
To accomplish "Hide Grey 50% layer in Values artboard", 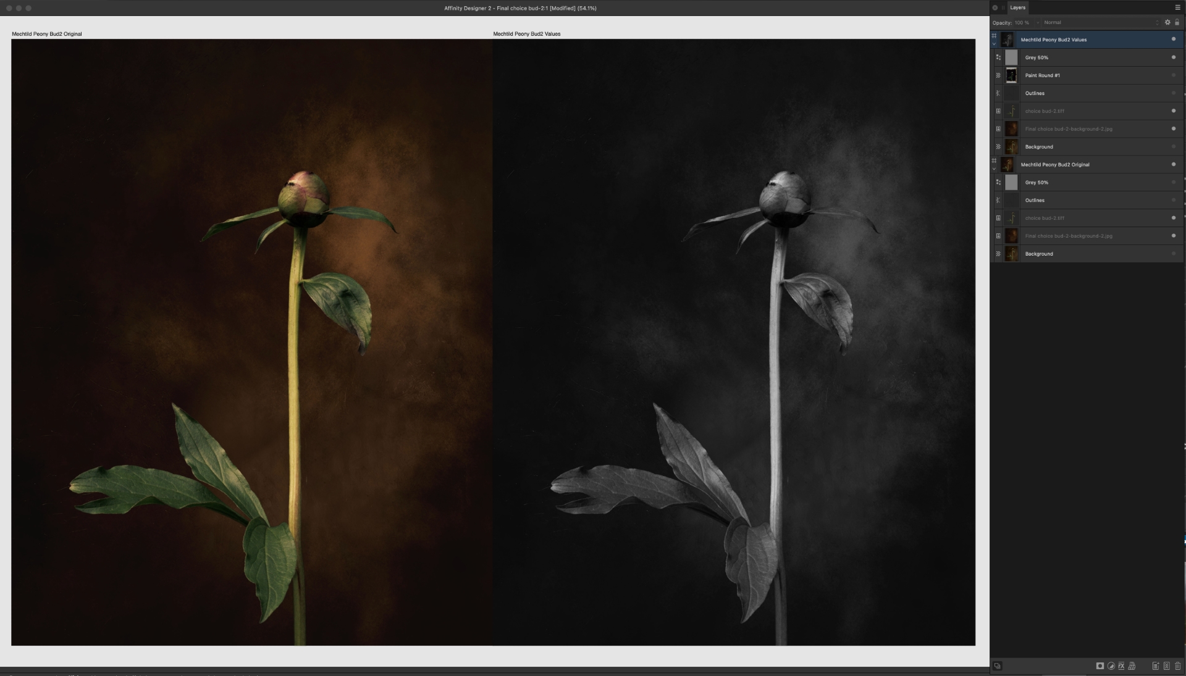I will click(x=1174, y=57).
